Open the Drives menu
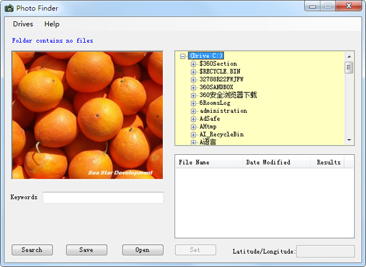This screenshot has width=366, height=267. point(23,24)
